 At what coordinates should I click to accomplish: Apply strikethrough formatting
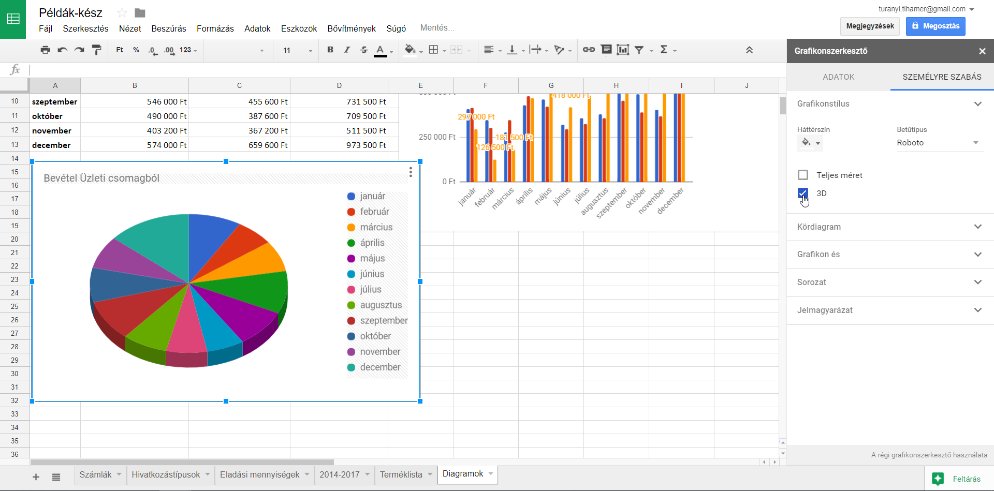click(364, 50)
